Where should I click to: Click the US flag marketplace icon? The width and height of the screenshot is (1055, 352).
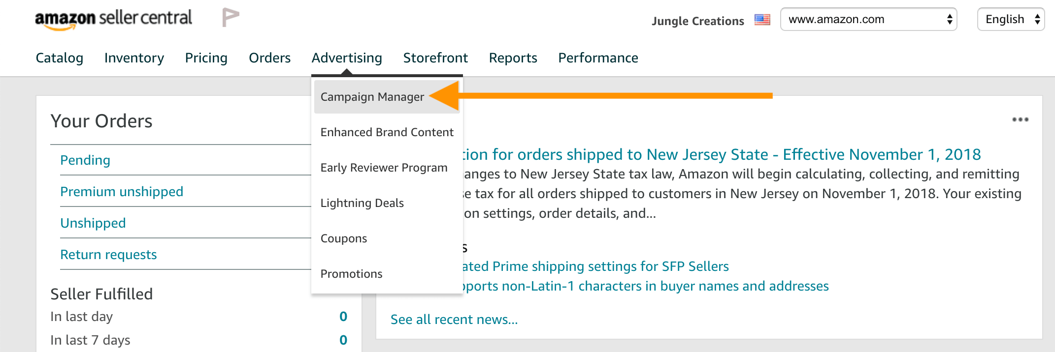pyautogui.click(x=762, y=20)
